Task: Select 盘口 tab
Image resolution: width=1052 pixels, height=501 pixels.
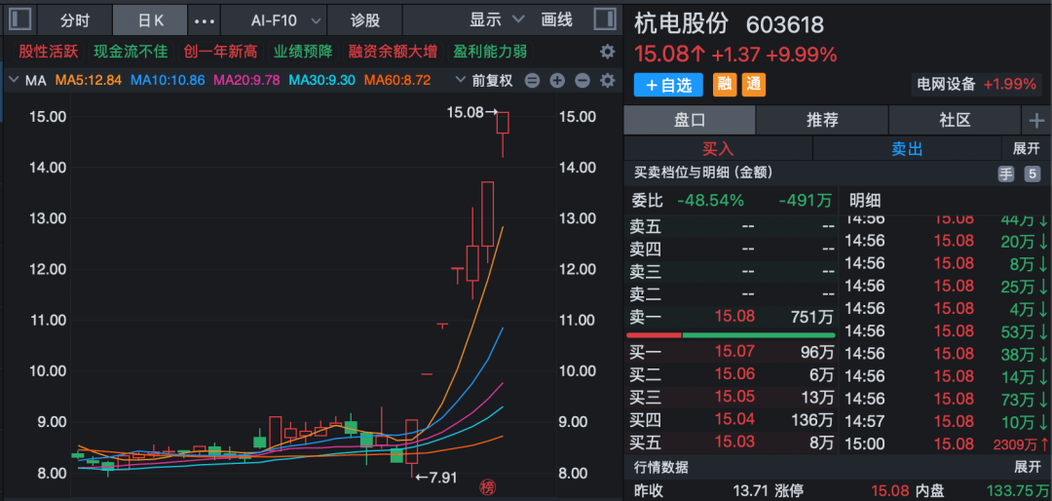Action: [x=690, y=121]
